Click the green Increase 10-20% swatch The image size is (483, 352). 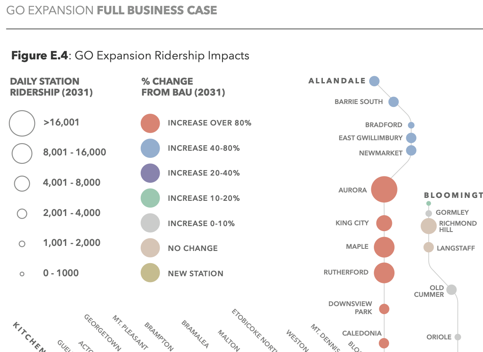[x=150, y=198]
